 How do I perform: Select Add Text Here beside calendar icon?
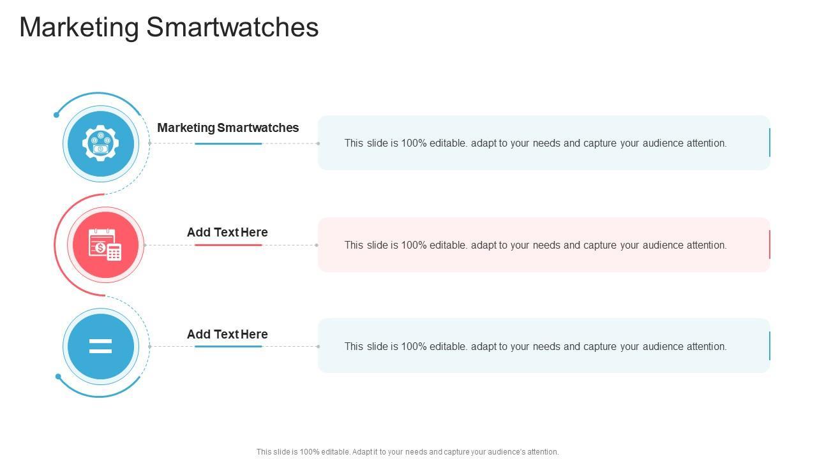tap(227, 232)
